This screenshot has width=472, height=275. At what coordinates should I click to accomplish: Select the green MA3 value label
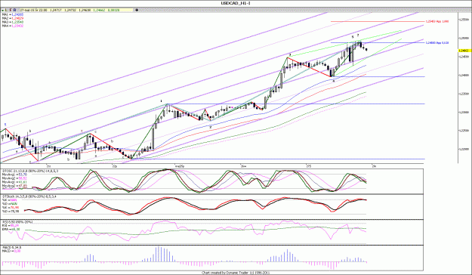coord(13,22)
